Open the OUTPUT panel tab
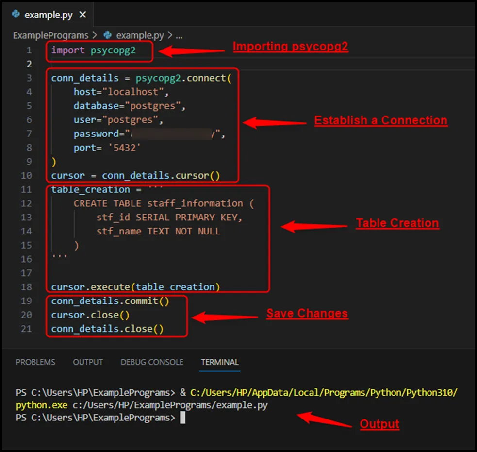This screenshot has width=477, height=452. coord(88,362)
